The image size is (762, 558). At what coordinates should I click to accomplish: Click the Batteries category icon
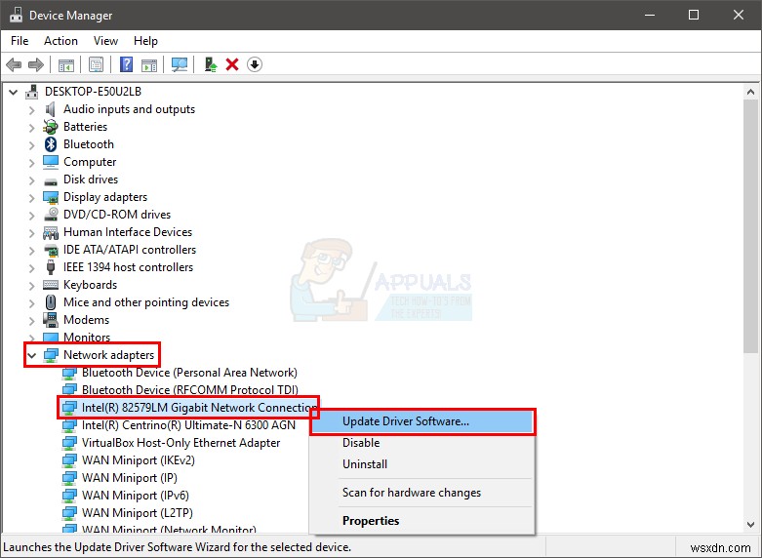[x=51, y=127]
